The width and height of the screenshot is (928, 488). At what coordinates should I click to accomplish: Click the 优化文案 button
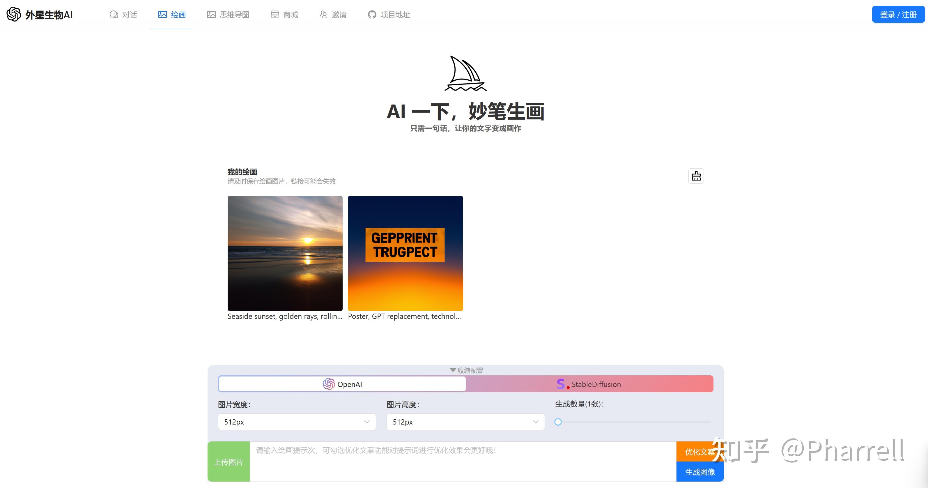699,452
